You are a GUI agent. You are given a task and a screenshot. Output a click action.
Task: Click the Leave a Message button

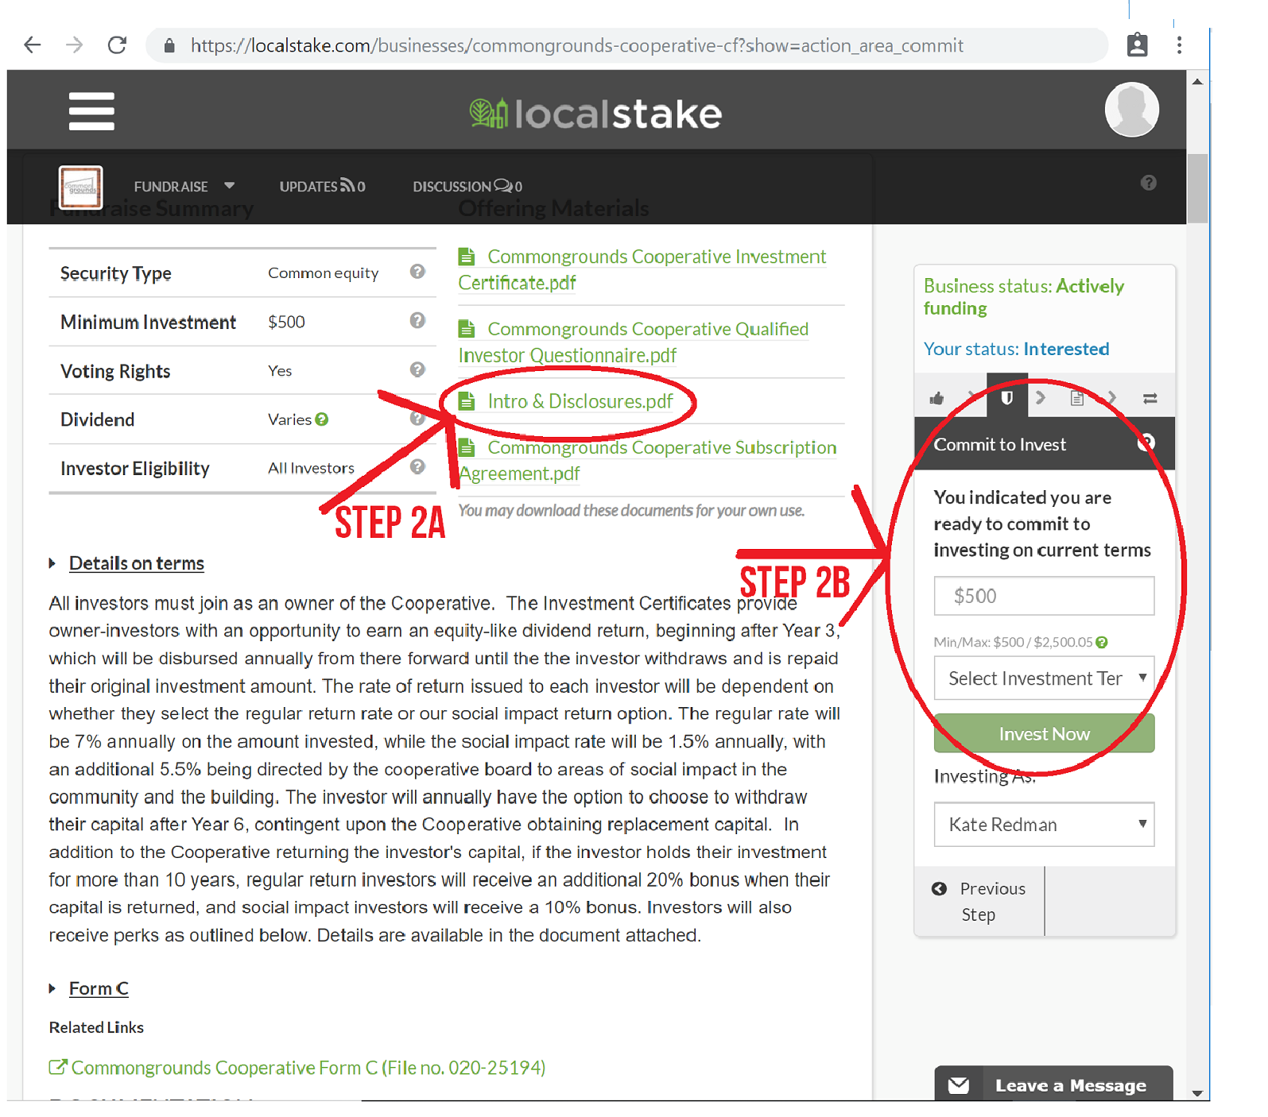(x=1053, y=1084)
